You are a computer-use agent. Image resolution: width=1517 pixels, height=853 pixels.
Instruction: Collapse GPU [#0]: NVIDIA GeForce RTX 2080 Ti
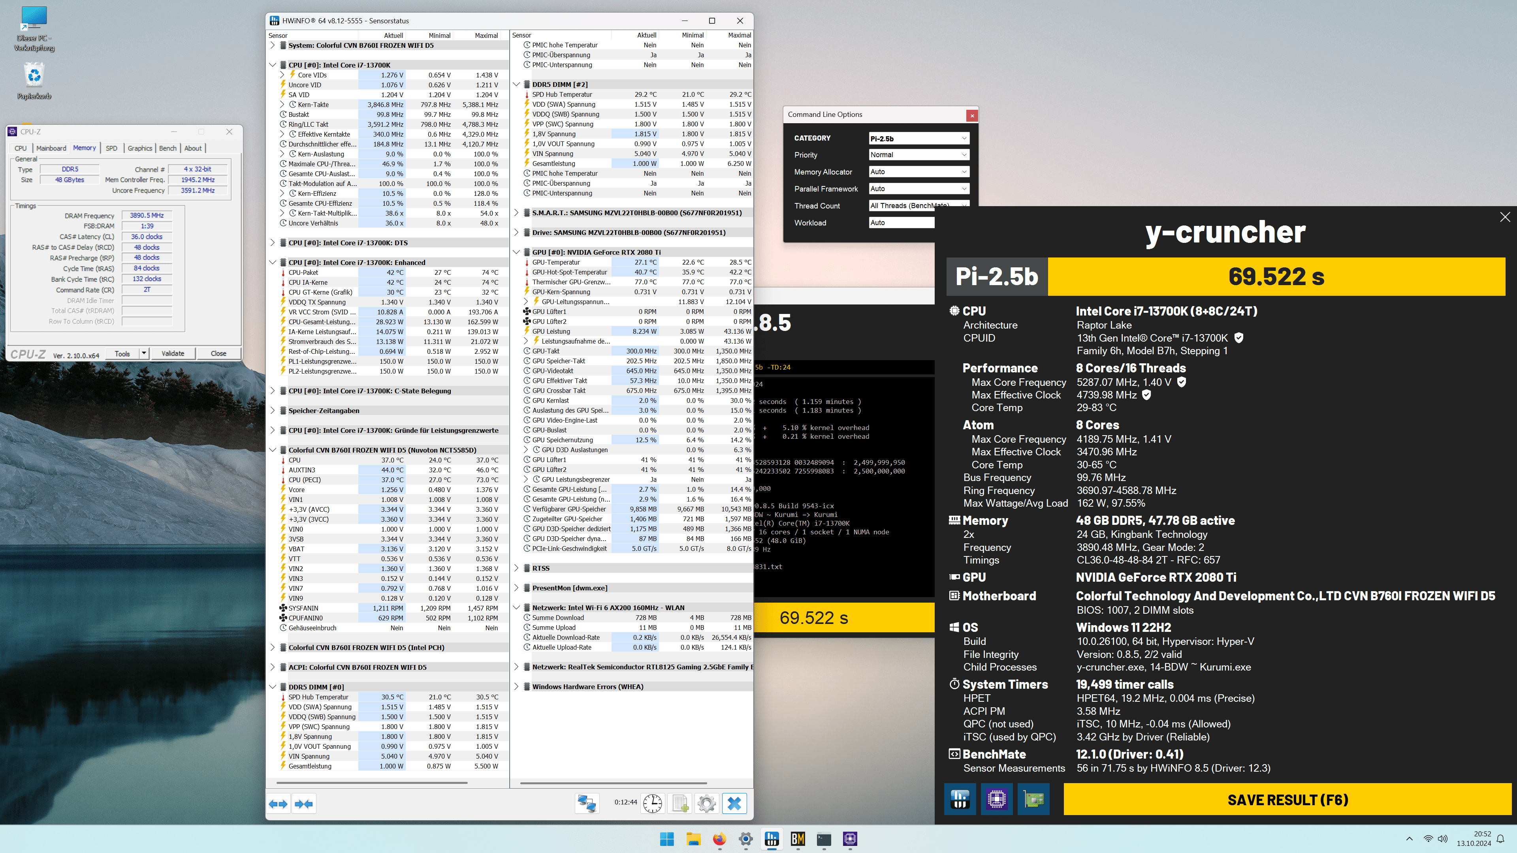(516, 252)
